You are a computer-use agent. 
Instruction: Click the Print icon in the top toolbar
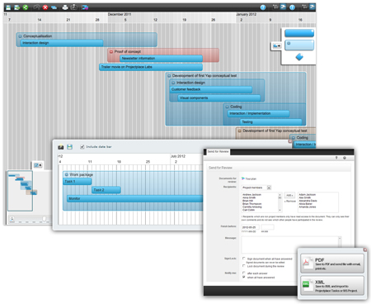65,7
